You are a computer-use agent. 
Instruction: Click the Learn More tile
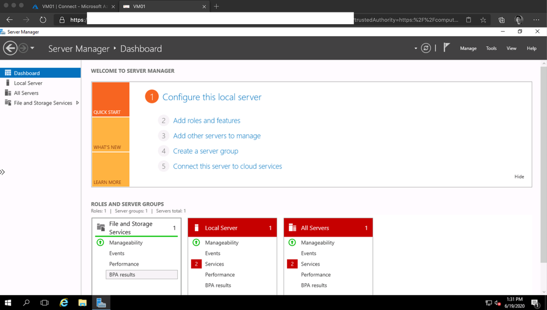pyautogui.click(x=111, y=170)
